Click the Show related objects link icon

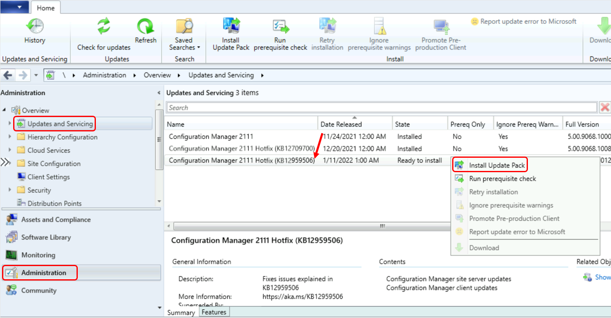coord(588,277)
